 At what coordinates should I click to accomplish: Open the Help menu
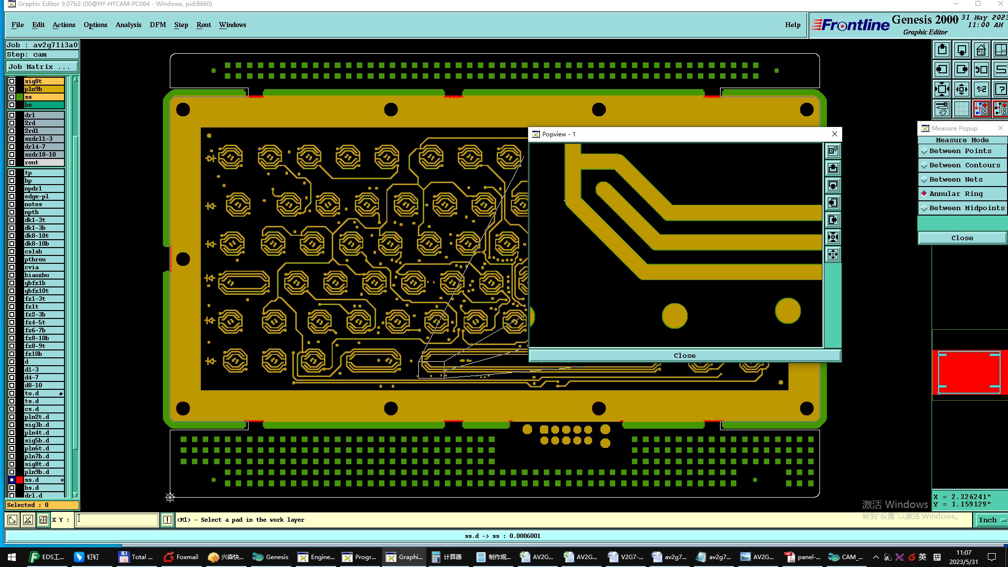coord(792,25)
